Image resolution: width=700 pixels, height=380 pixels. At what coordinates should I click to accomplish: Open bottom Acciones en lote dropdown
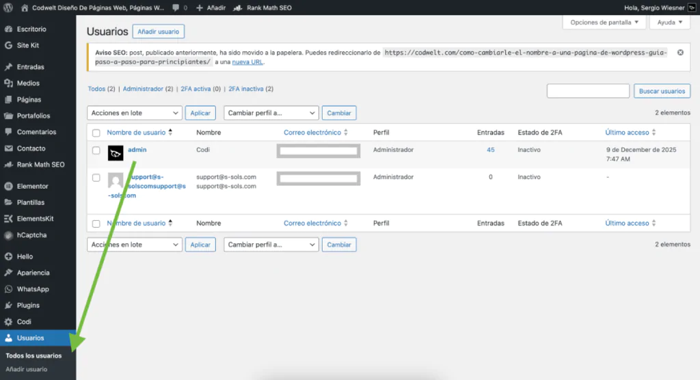(135, 245)
